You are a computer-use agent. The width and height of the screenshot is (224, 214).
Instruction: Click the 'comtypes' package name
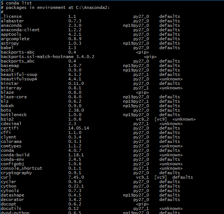(x=11, y=146)
